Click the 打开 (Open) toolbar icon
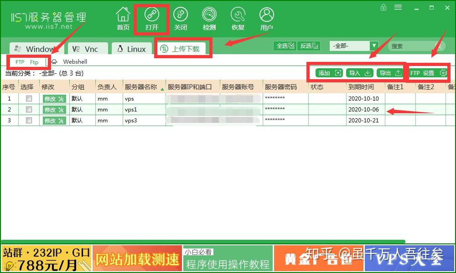This screenshot has width=456, height=273. point(152,17)
